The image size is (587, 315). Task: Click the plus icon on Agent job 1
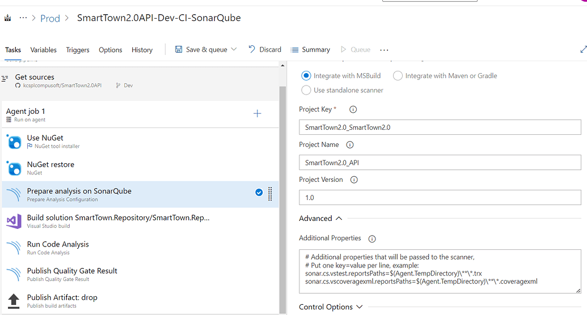[257, 114]
